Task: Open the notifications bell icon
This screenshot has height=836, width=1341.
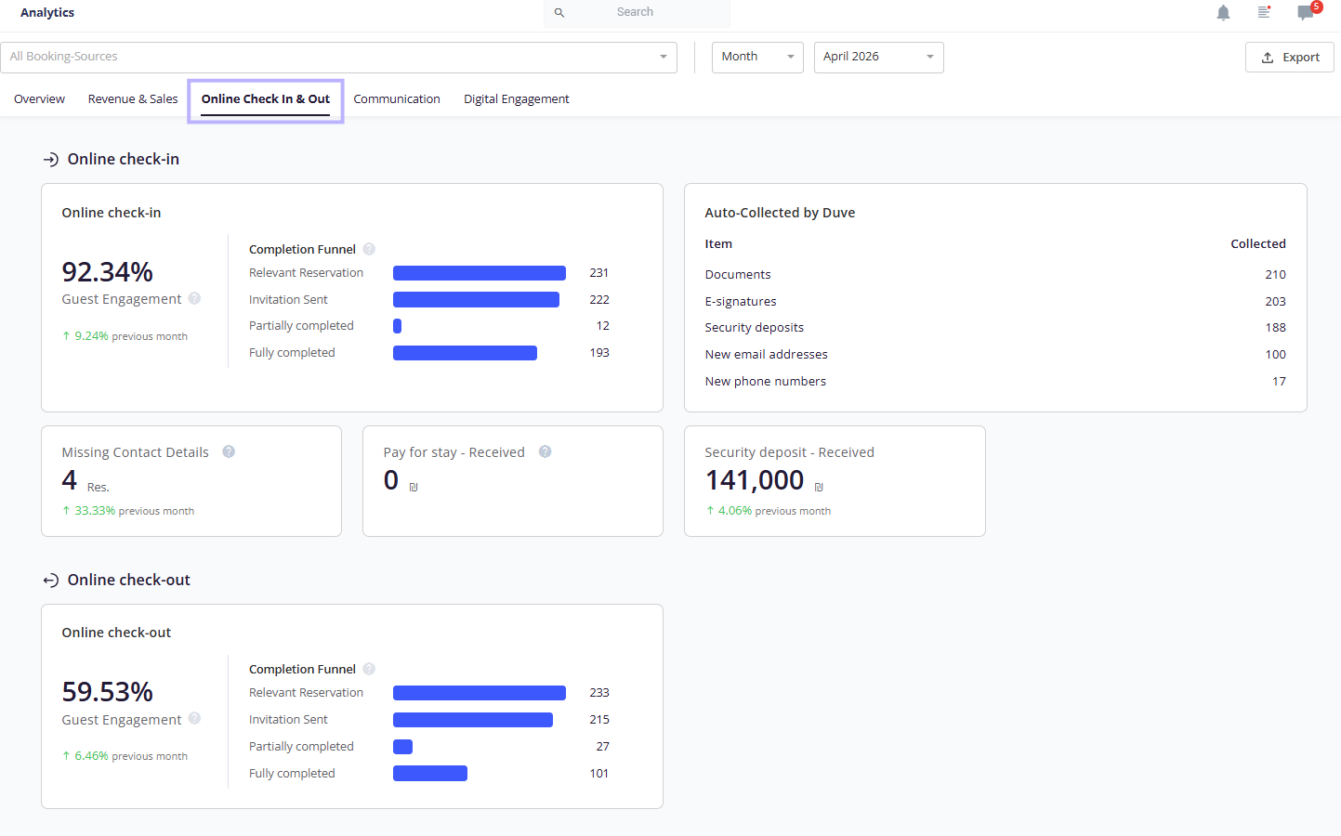Action: pyautogui.click(x=1223, y=13)
